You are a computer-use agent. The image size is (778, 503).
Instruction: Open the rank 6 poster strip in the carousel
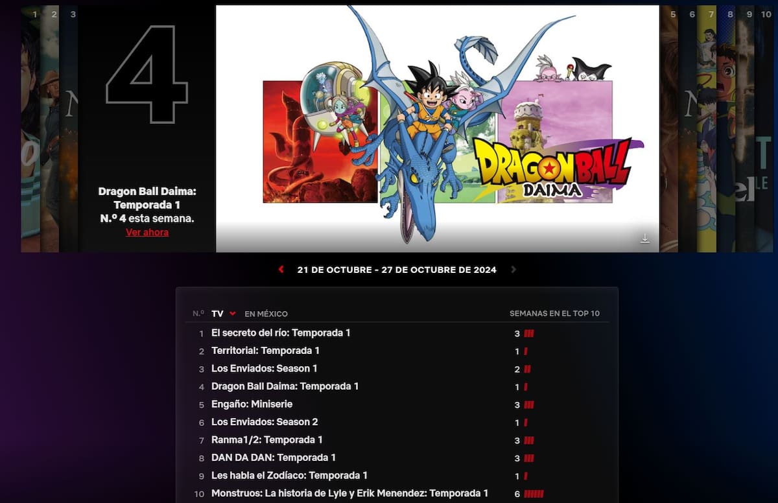[688, 129]
